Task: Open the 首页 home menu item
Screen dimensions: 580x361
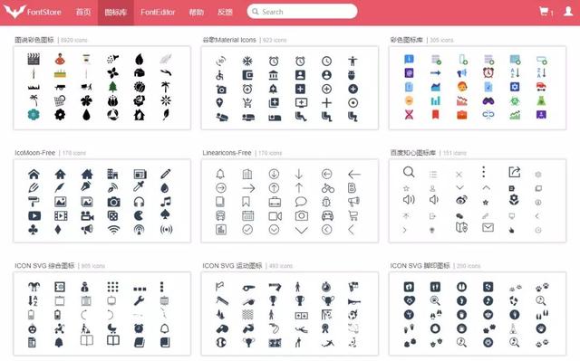Action: point(83,12)
